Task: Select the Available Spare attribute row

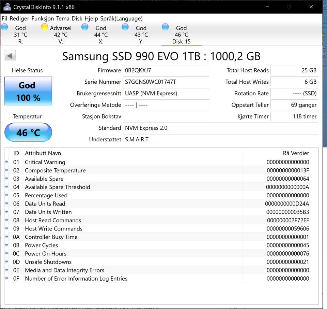Action: tap(157, 179)
